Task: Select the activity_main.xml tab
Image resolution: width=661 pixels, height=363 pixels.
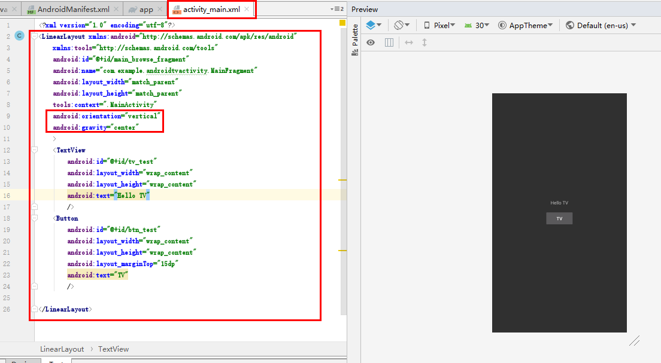Action: click(211, 9)
